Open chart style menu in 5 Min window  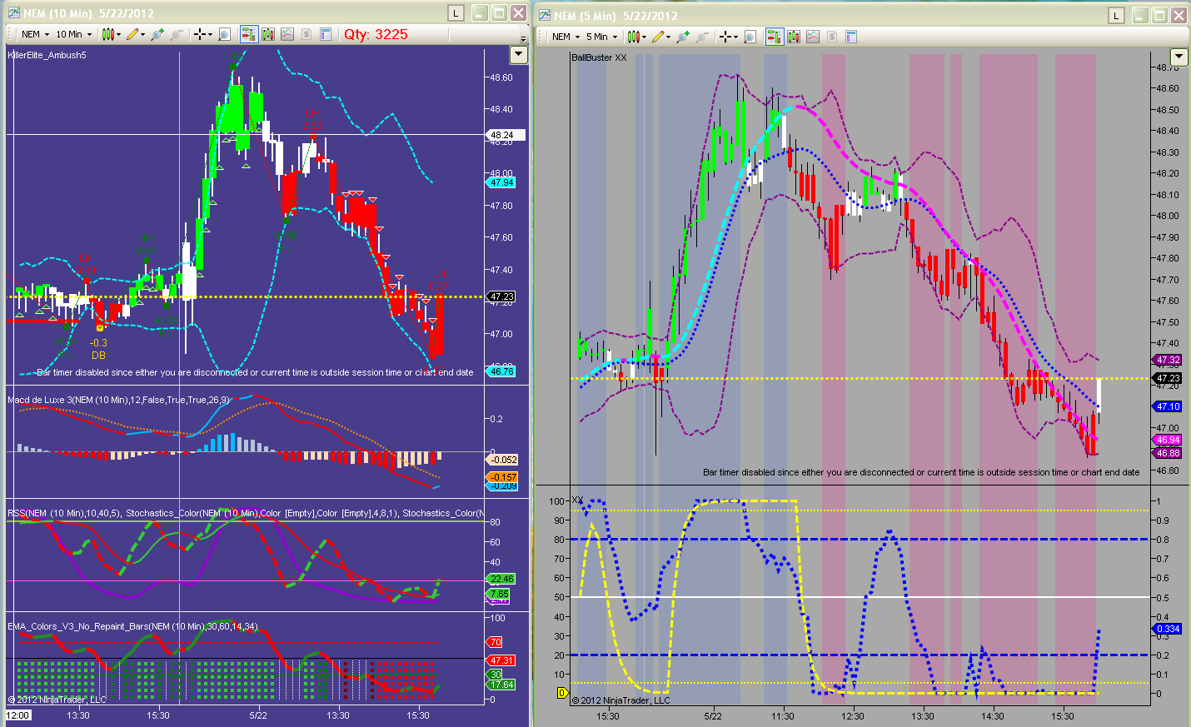click(x=636, y=37)
